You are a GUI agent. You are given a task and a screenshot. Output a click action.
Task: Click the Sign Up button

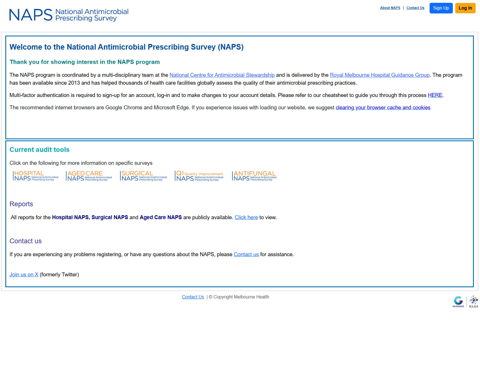[x=441, y=8]
